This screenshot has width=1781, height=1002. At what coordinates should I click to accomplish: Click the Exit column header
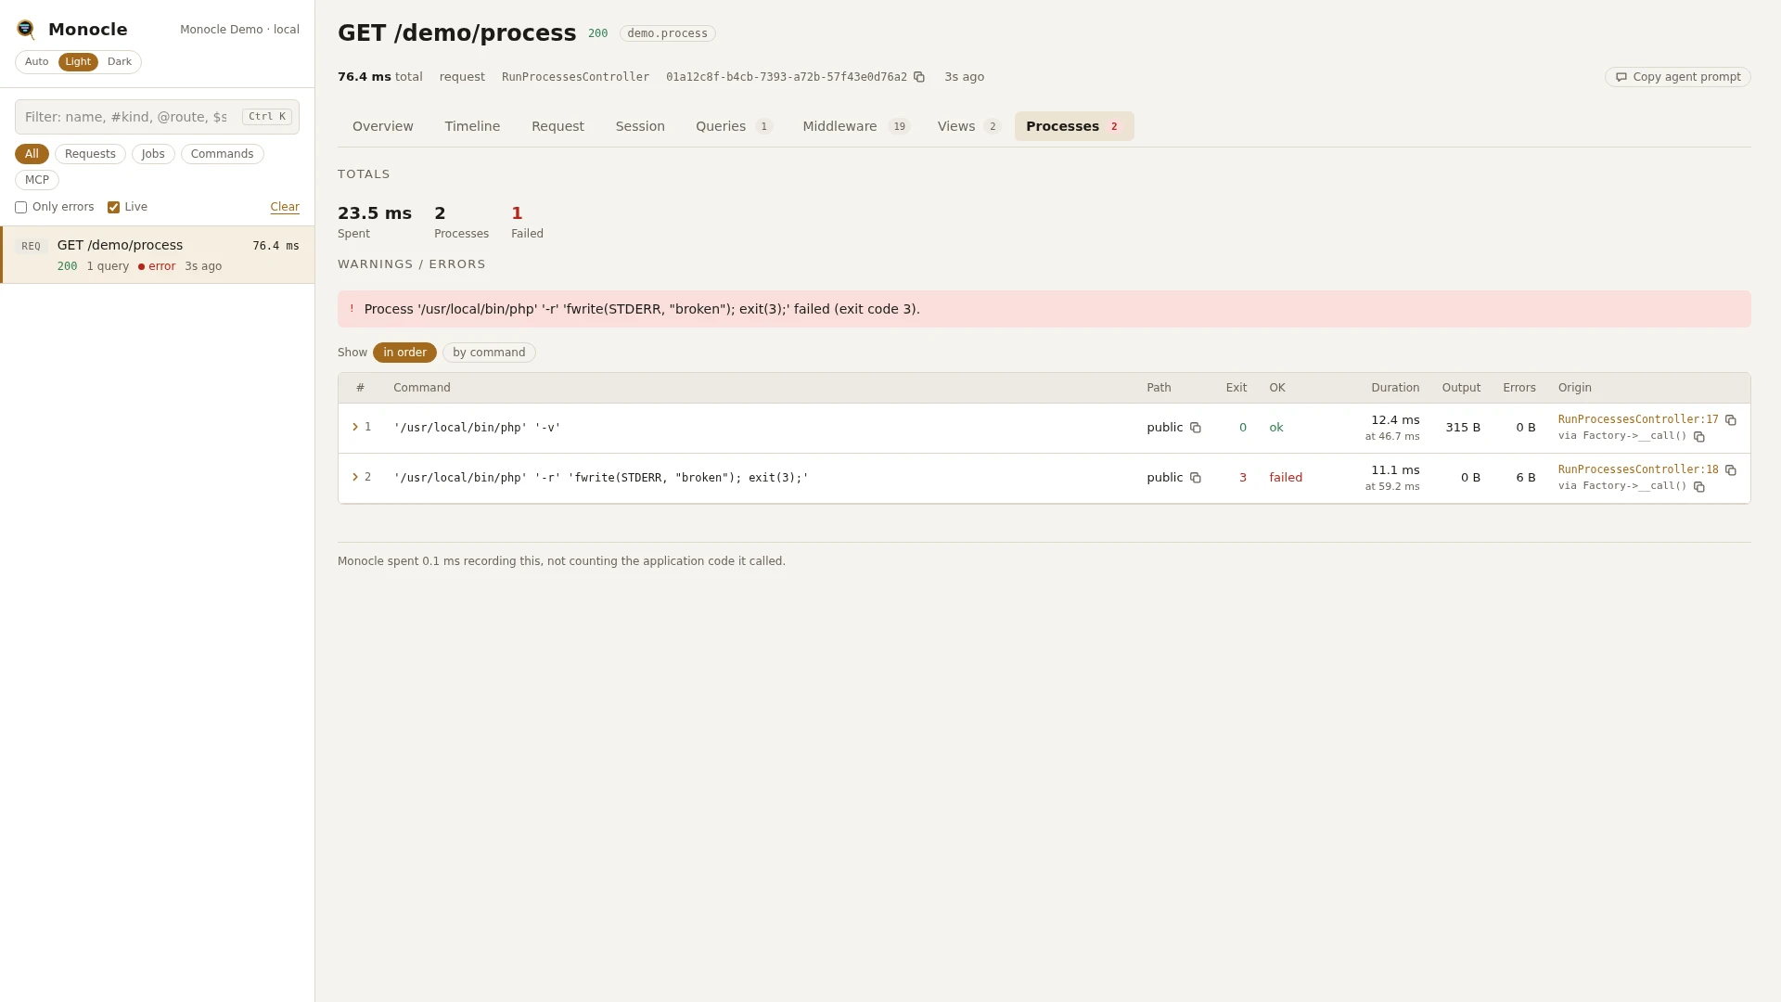(x=1236, y=388)
